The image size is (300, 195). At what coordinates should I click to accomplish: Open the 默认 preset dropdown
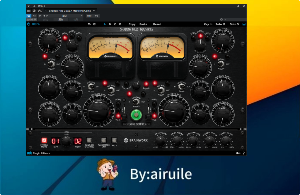(x=66, y=16)
